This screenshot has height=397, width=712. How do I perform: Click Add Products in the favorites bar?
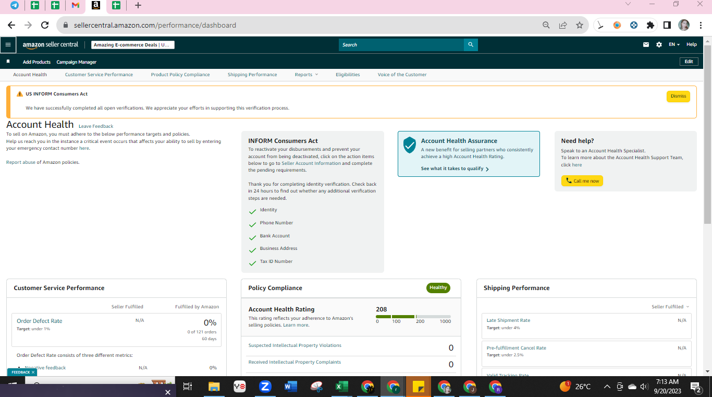click(x=36, y=62)
